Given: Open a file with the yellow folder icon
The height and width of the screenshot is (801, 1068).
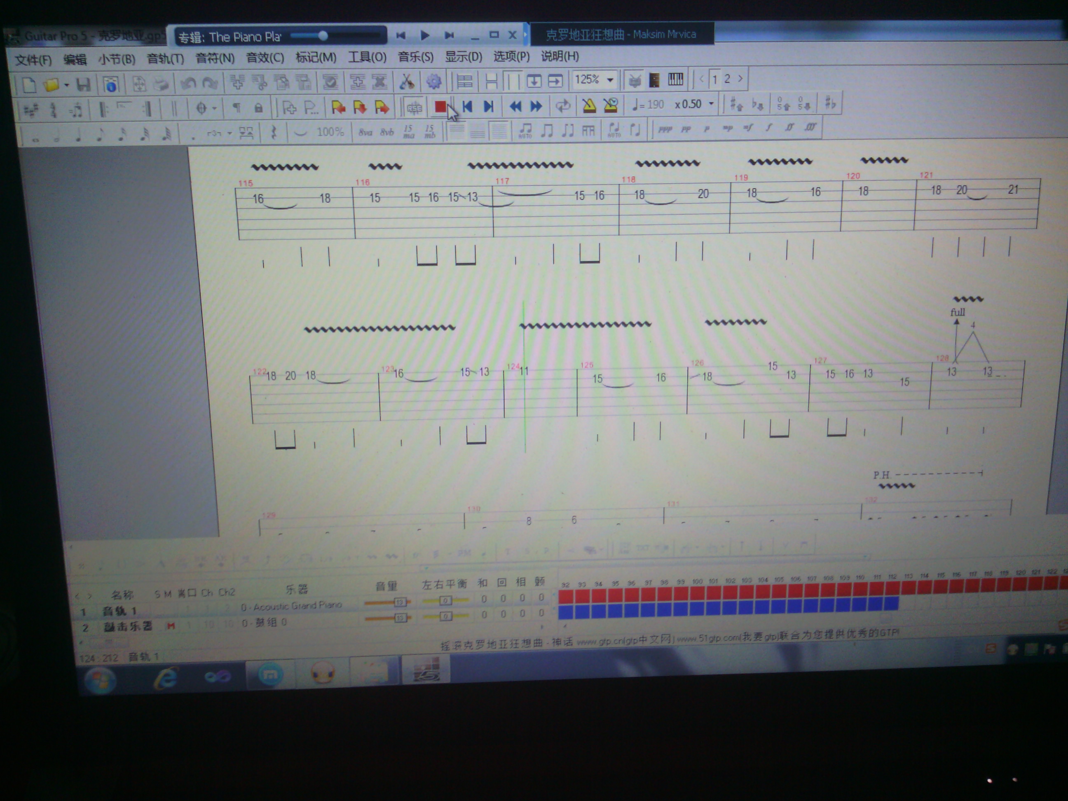Looking at the screenshot, I should click(x=51, y=85).
